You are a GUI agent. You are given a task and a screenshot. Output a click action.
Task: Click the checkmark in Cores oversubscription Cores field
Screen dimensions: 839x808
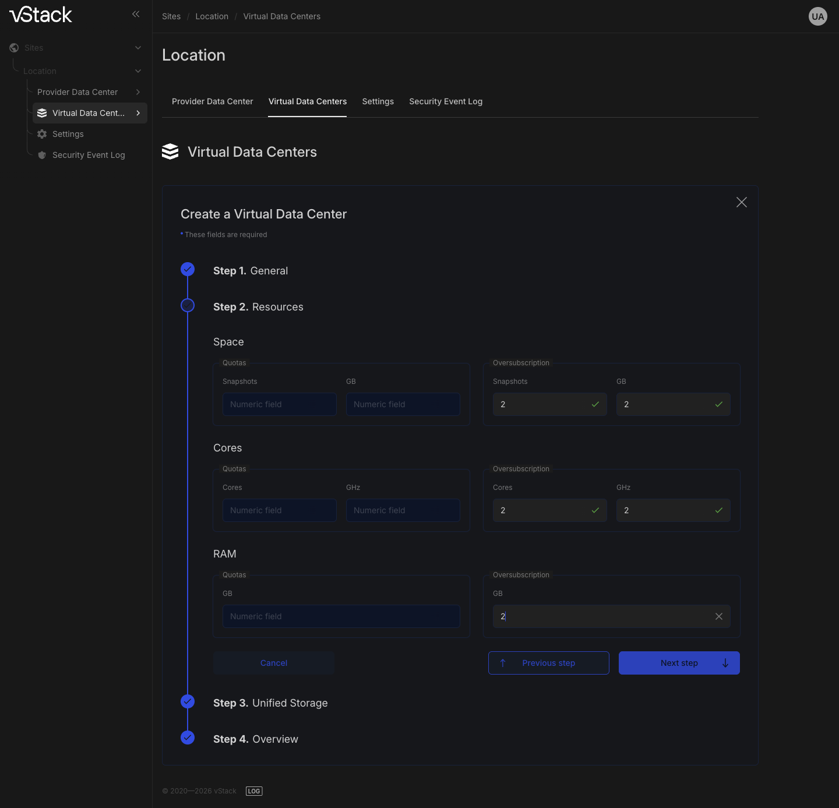[x=595, y=510]
